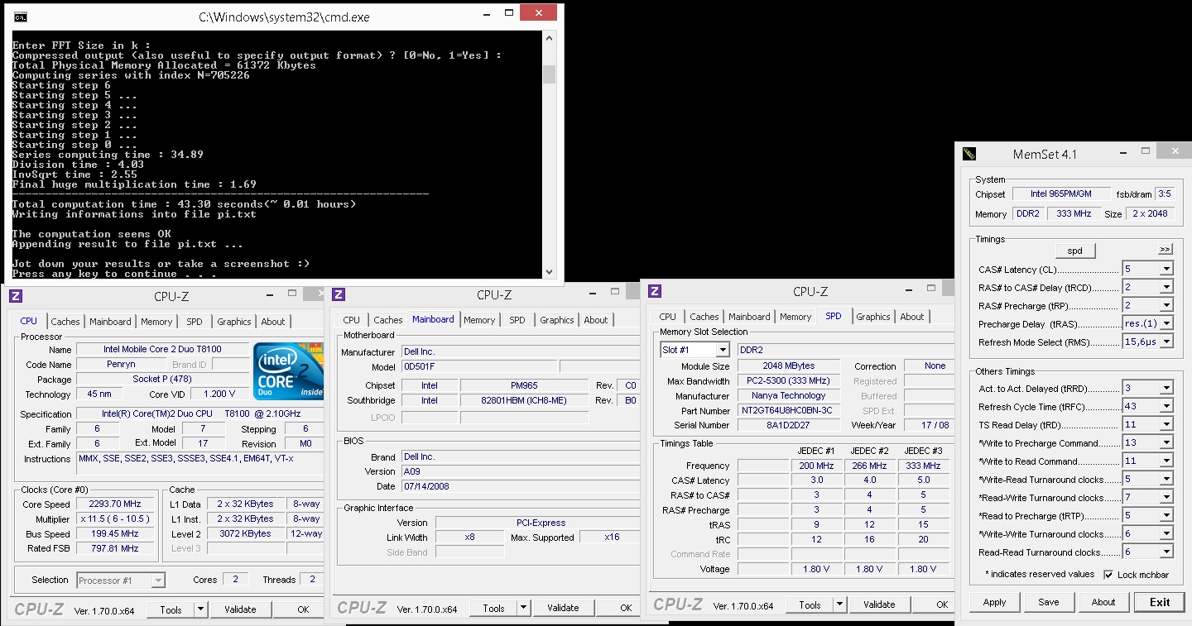Viewport: 1192px width, 626px height.
Task: Click the MemSet 4.1 title bar icon
Action: 969,154
